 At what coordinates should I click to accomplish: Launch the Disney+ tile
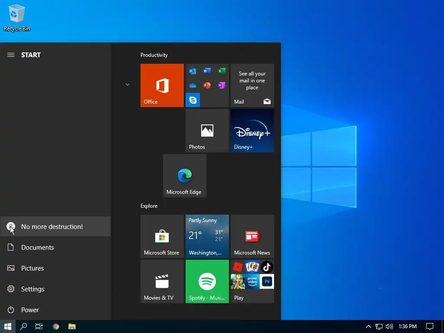tap(252, 131)
